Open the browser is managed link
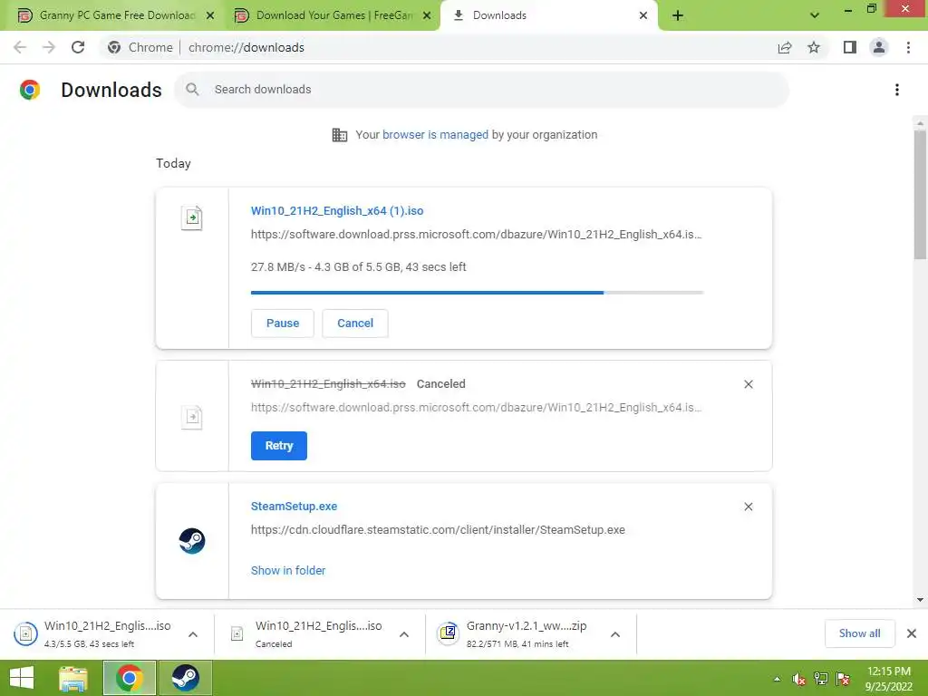The height and width of the screenshot is (696, 928). tap(435, 135)
